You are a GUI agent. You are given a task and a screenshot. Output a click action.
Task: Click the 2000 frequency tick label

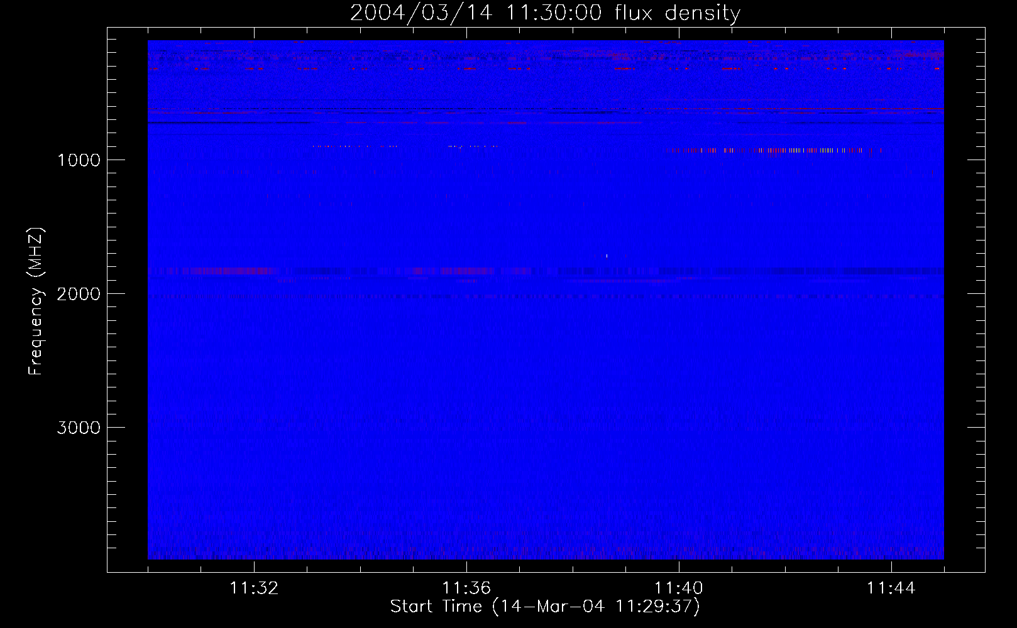(79, 294)
